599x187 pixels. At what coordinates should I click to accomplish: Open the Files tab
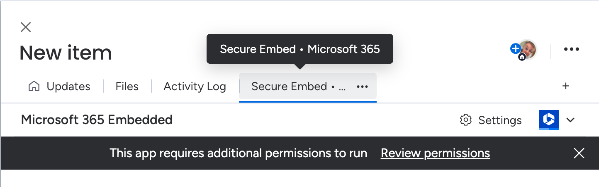pyautogui.click(x=127, y=86)
